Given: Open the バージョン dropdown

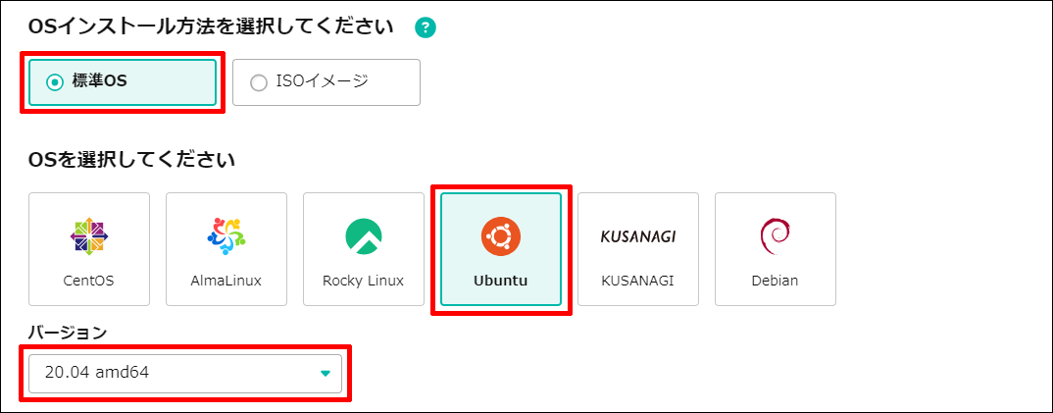Looking at the screenshot, I should click(x=185, y=374).
